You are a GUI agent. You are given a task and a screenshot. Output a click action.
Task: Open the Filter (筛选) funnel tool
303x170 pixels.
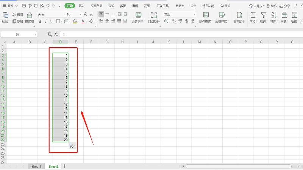263,15
